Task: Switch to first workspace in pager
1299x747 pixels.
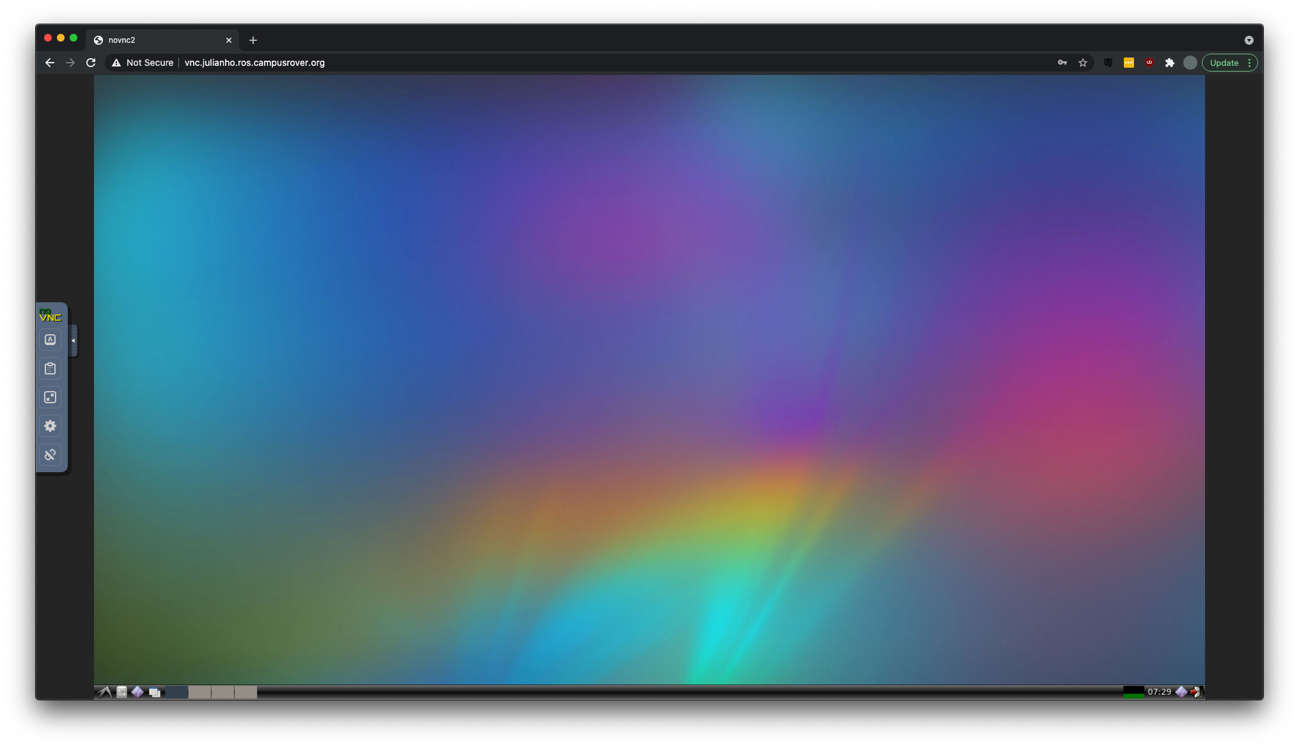Action: click(176, 691)
